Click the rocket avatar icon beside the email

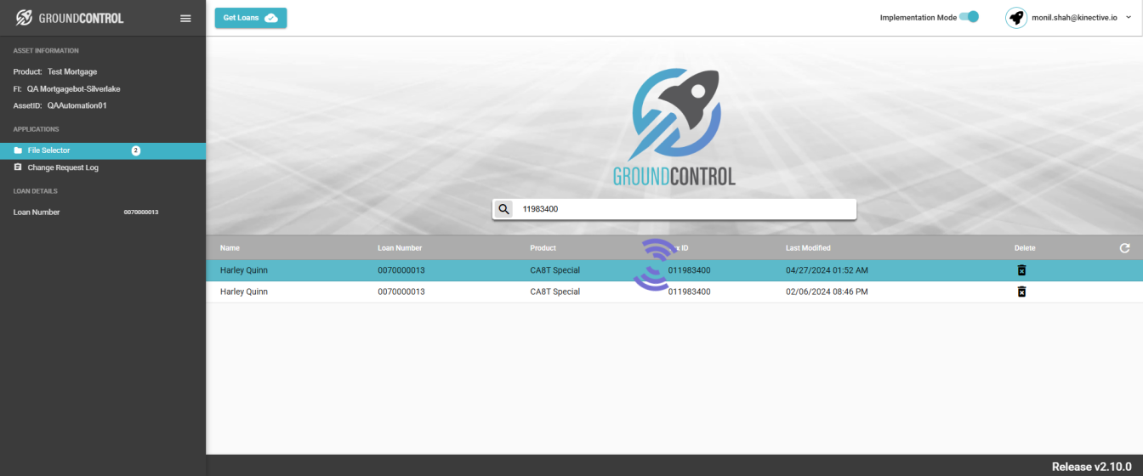click(x=1015, y=17)
